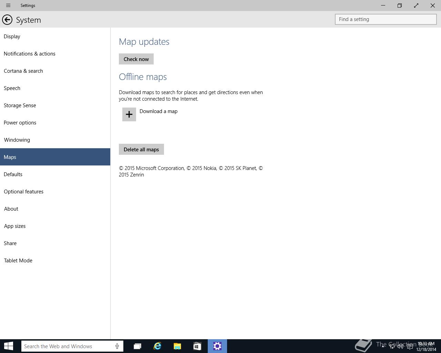Open the Store app from taskbar
Screen dimensions: 441x353
(x=197, y=346)
